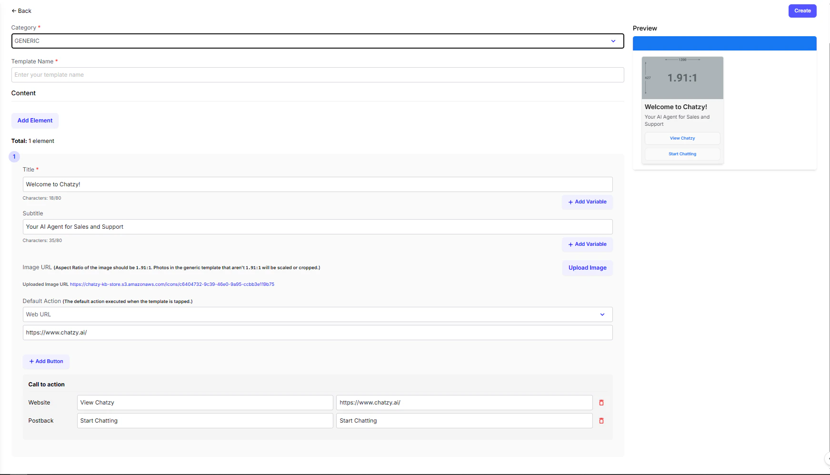This screenshot has width=830, height=475.
Task: Click the Upload Image button
Action: pos(587,268)
